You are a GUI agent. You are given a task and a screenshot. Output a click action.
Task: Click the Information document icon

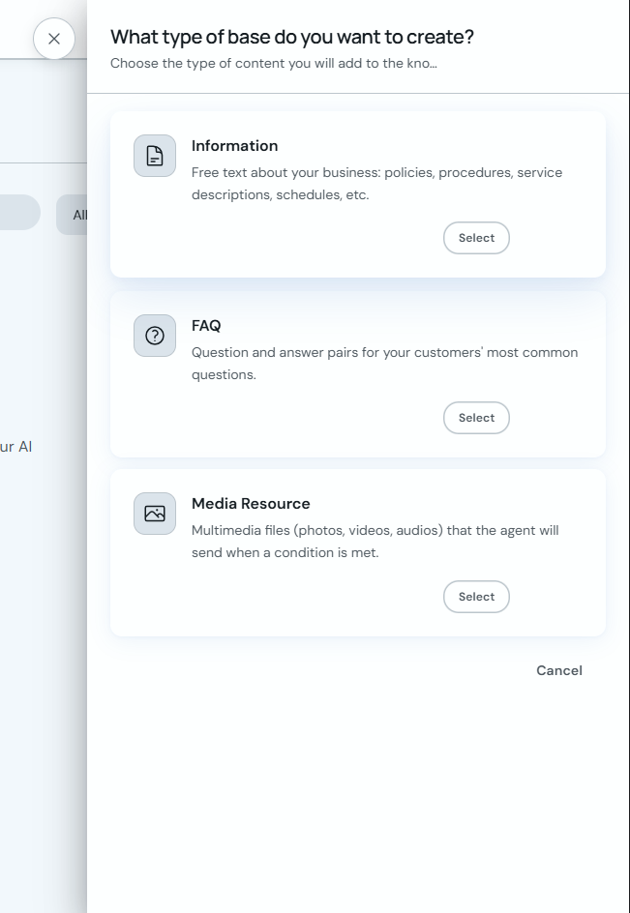tap(155, 156)
